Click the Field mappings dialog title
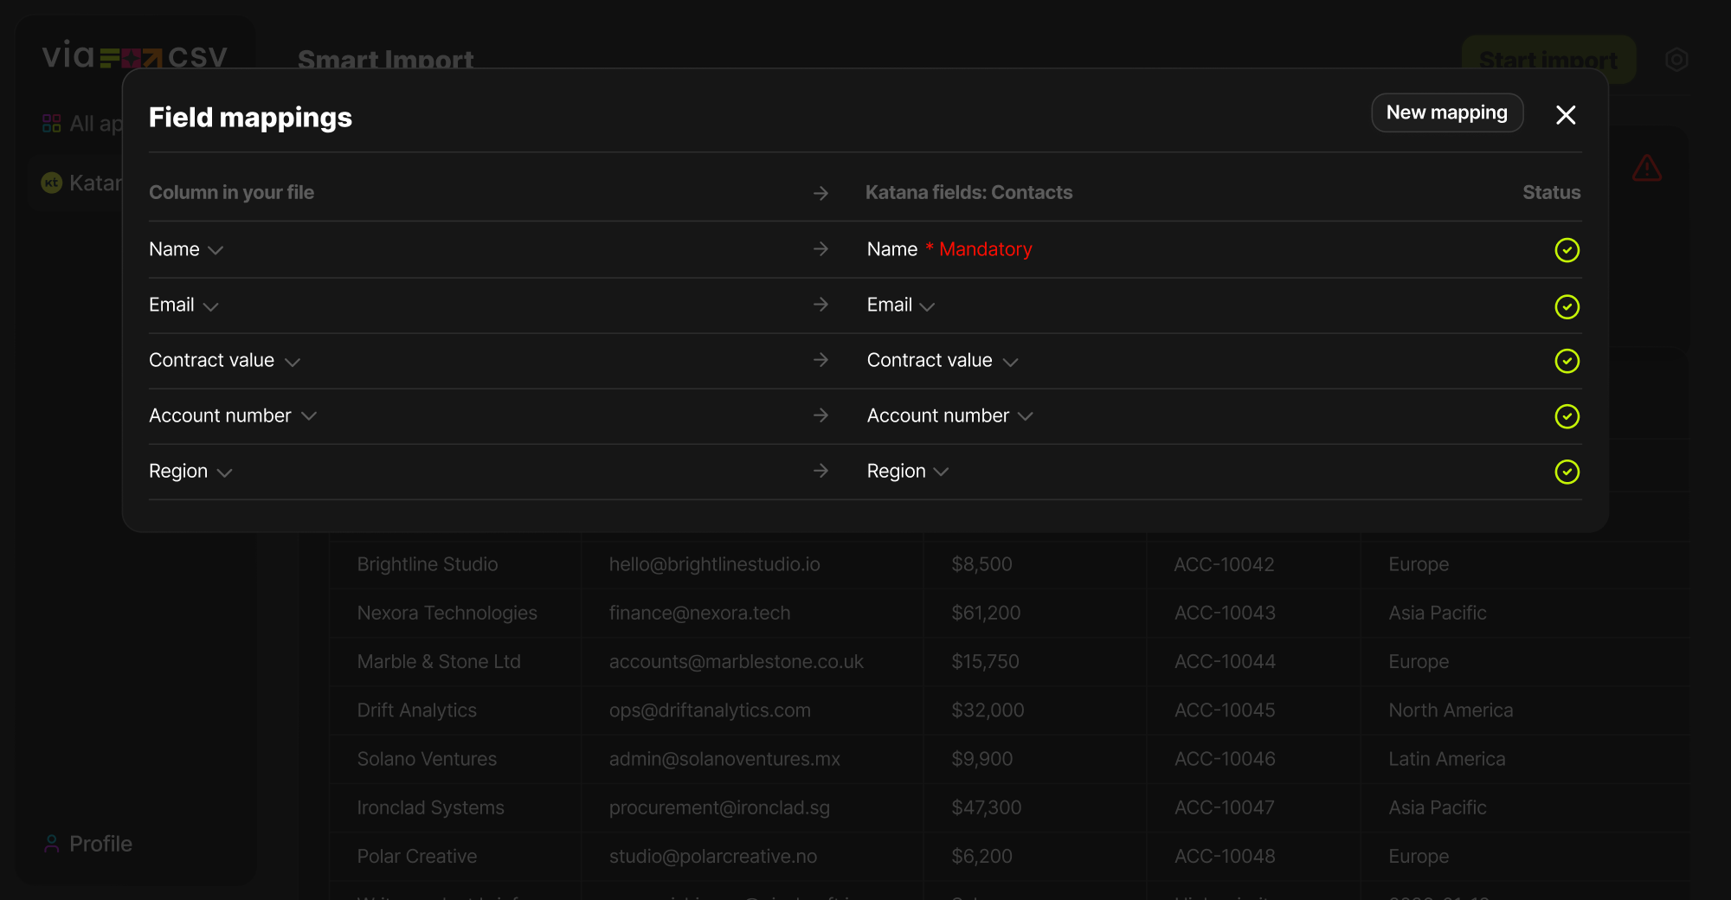Screen dimensions: 1731x900 pyautogui.click(x=250, y=117)
